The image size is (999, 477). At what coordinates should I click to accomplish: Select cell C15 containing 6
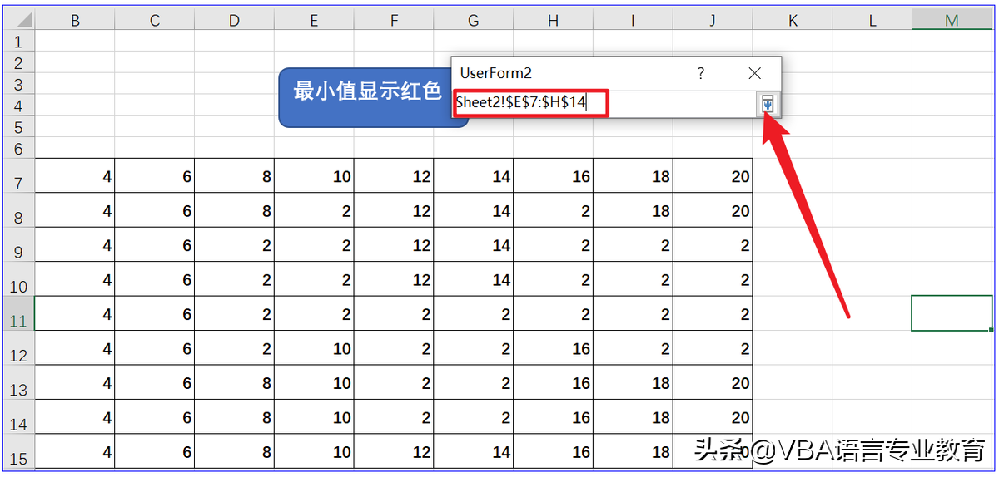[155, 451]
